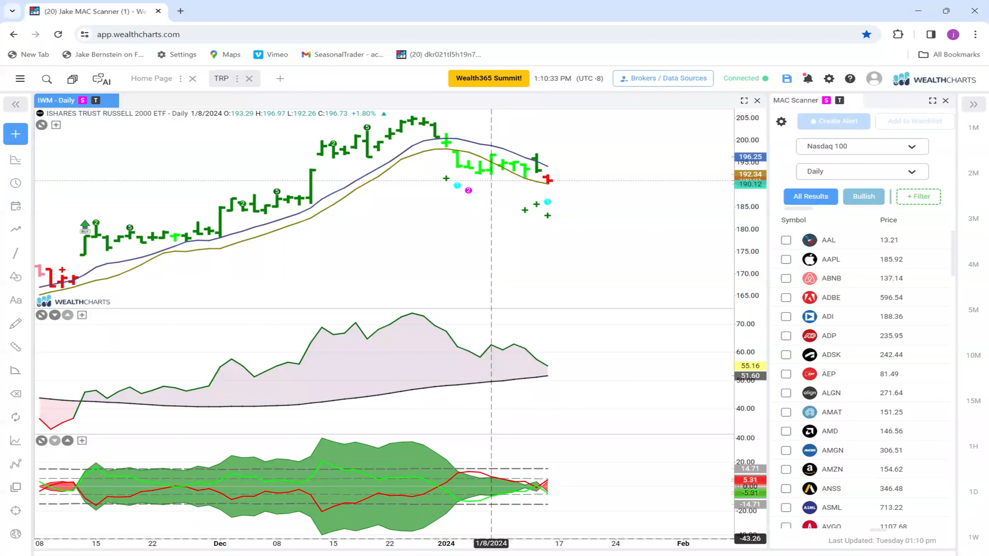
Task: Open the hamburger main menu
Action: (x=20, y=79)
